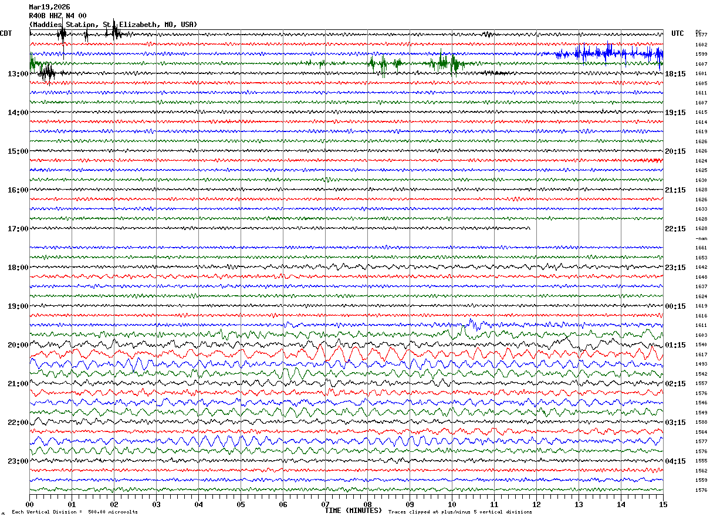Select the R40B HHZ N4 00 station code
Viewport: 710px width, 520px height.
point(58,16)
